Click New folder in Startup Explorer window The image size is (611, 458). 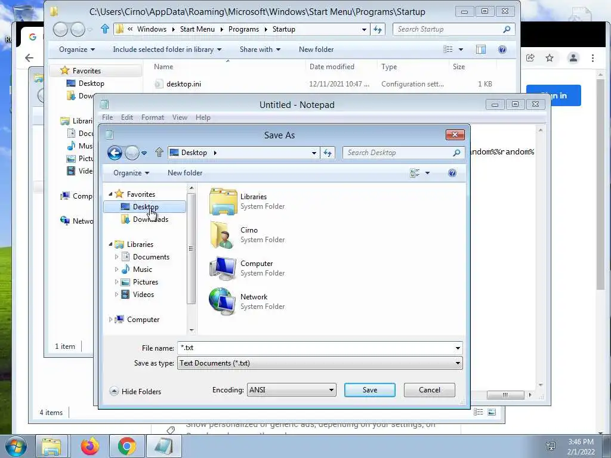[316, 49]
